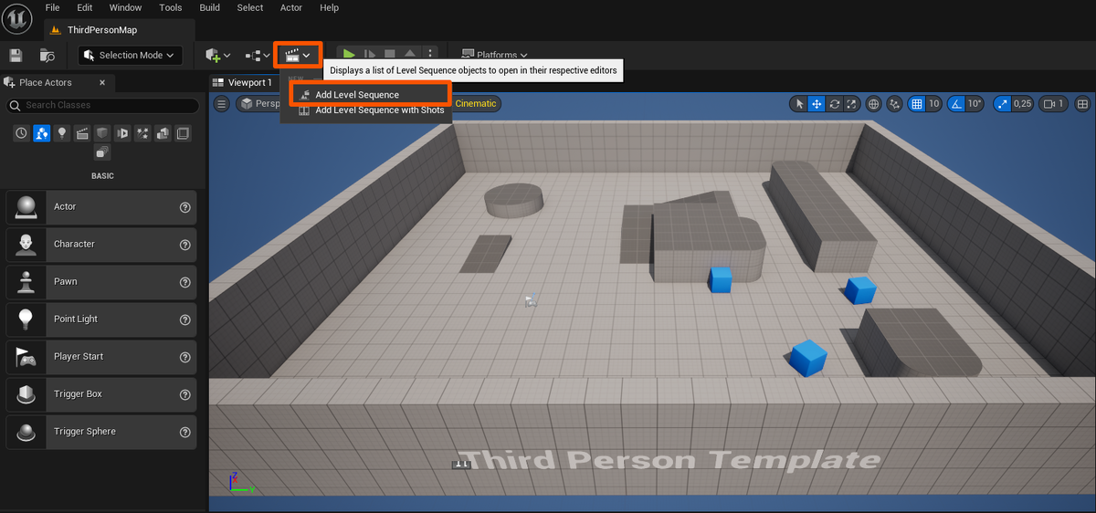Open the Selection Mode dropdown
The height and width of the screenshot is (513, 1096).
tap(130, 56)
